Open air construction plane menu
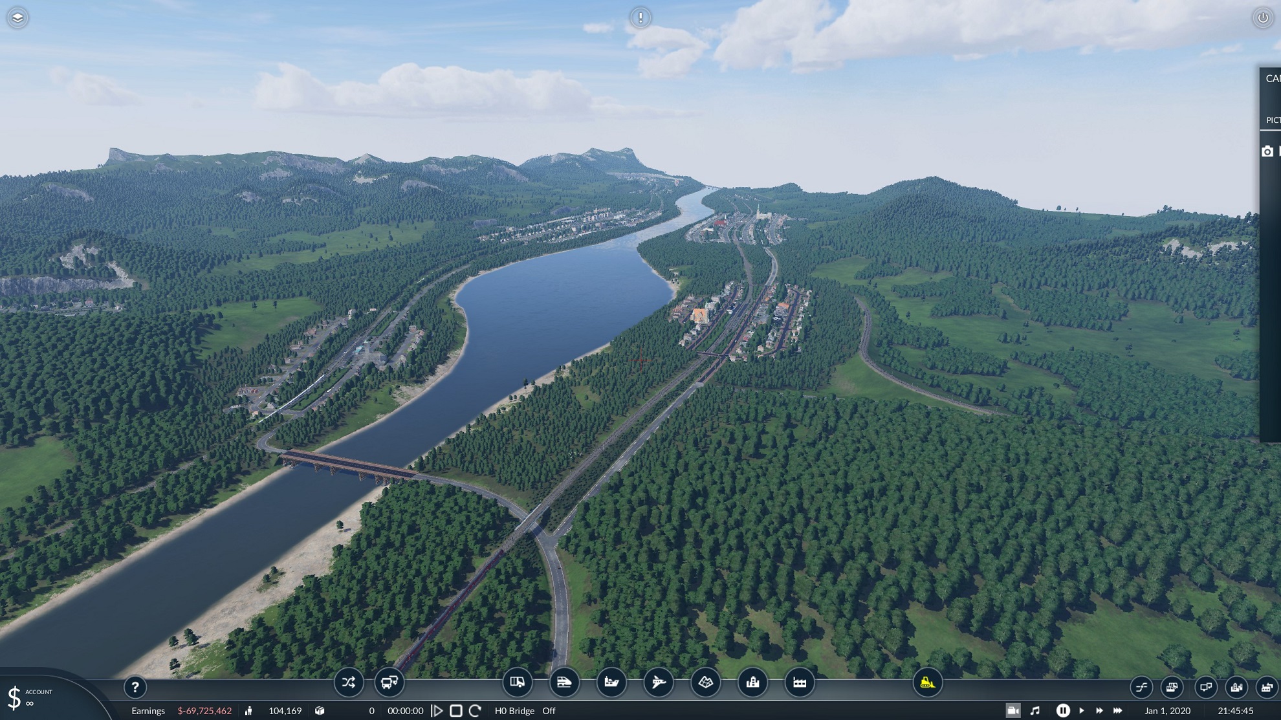The image size is (1281, 720). tap(659, 682)
